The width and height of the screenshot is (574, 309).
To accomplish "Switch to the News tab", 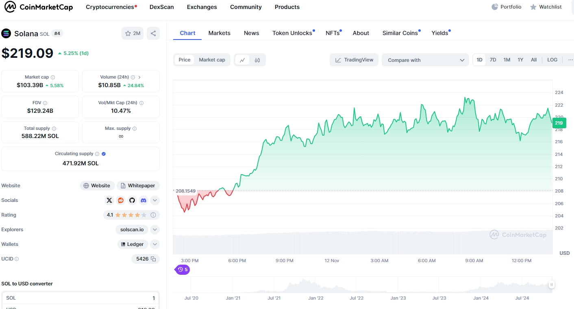I will (x=252, y=33).
